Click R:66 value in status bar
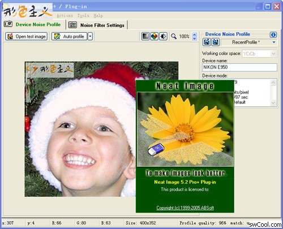 (x=57, y=223)
